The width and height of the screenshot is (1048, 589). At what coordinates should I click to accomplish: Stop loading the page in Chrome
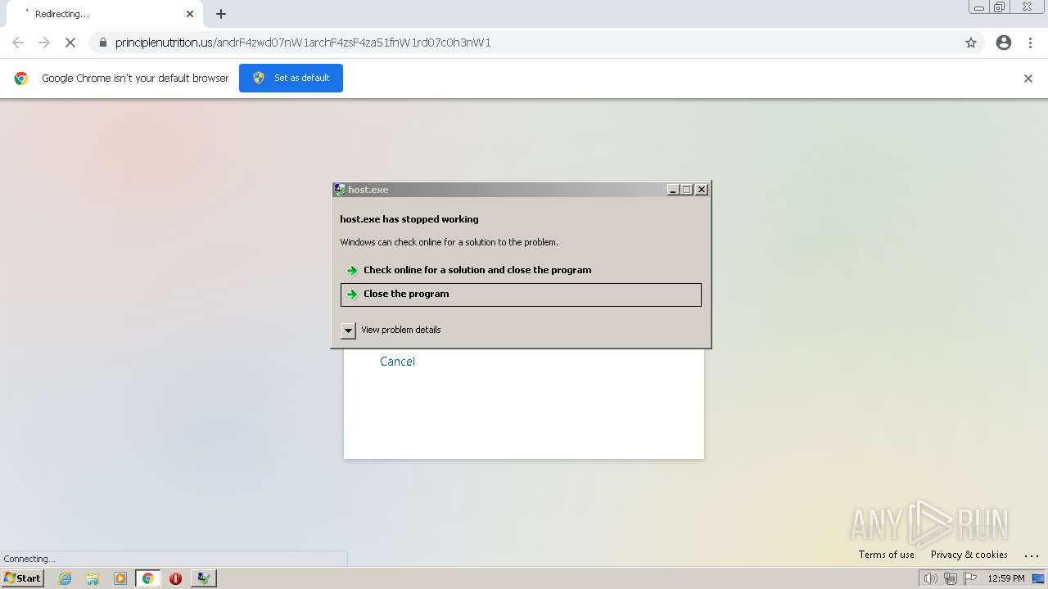pyautogui.click(x=70, y=43)
